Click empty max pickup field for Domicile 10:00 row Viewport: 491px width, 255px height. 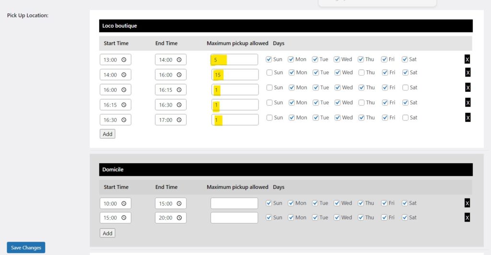point(234,203)
